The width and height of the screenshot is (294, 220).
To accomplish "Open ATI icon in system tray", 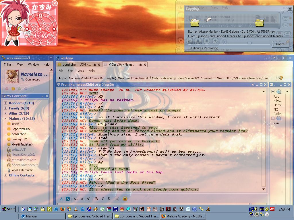I will (x=272, y=209).
